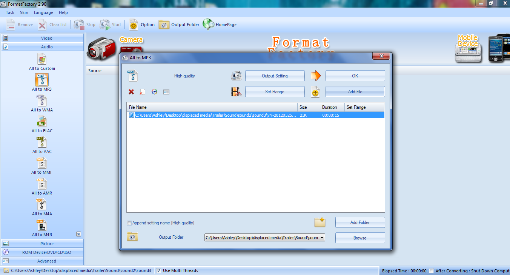Expand the Advanced category panel
This screenshot has height=275, width=510.
coord(42,261)
